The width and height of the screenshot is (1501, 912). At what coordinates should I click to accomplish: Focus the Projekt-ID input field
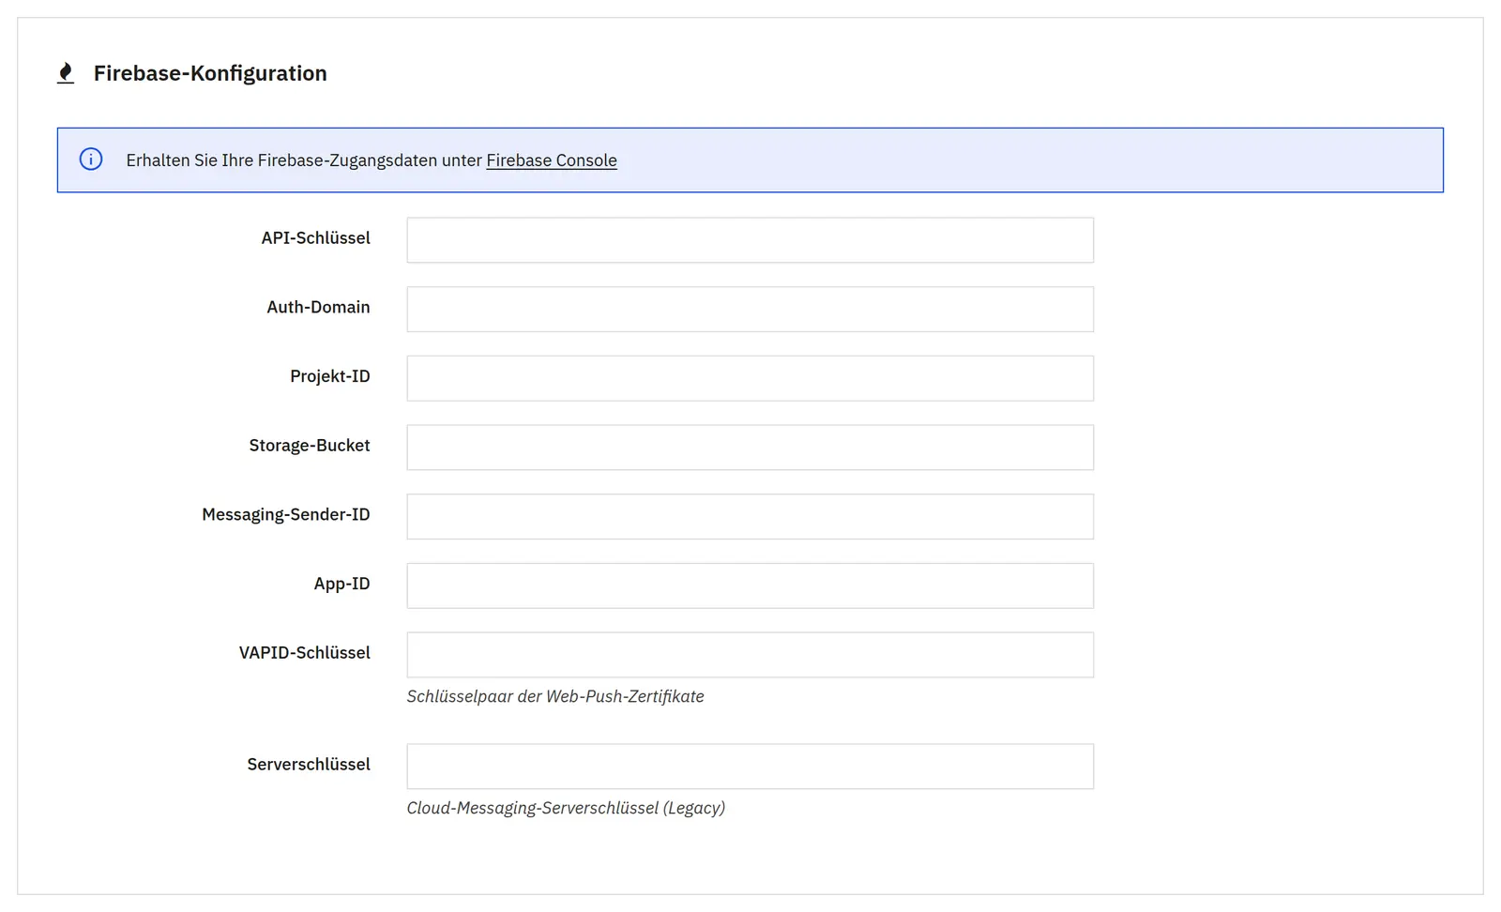[750, 378]
